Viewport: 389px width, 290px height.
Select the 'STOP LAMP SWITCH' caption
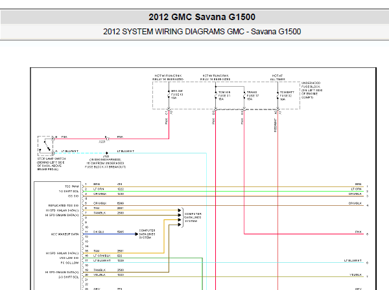(x=51, y=164)
